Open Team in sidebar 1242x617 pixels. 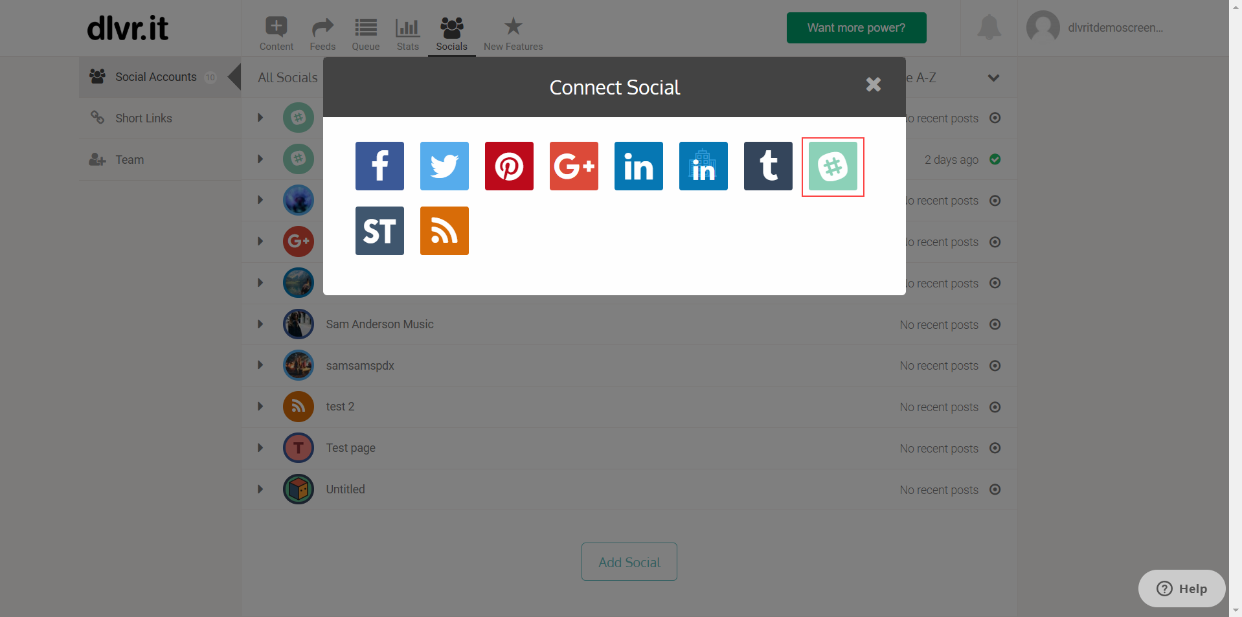pos(160,159)
